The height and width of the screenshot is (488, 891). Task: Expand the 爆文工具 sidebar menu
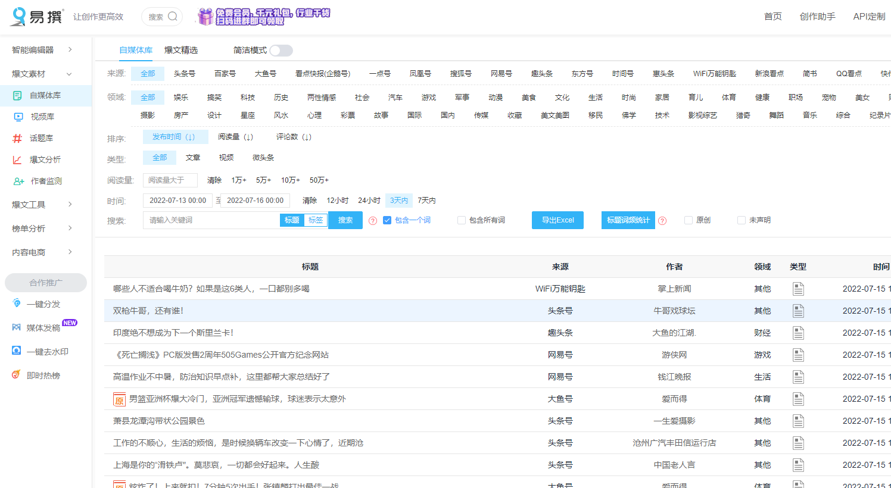pyautogui.click(x=43, y=205)
